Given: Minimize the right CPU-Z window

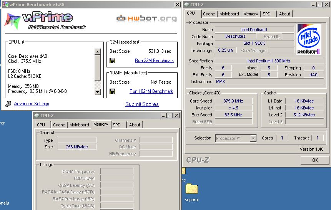Looking at the screenshot, I should 313,5.
